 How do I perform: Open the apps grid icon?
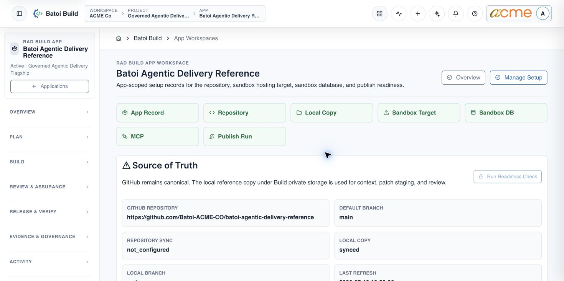[379, 13]
